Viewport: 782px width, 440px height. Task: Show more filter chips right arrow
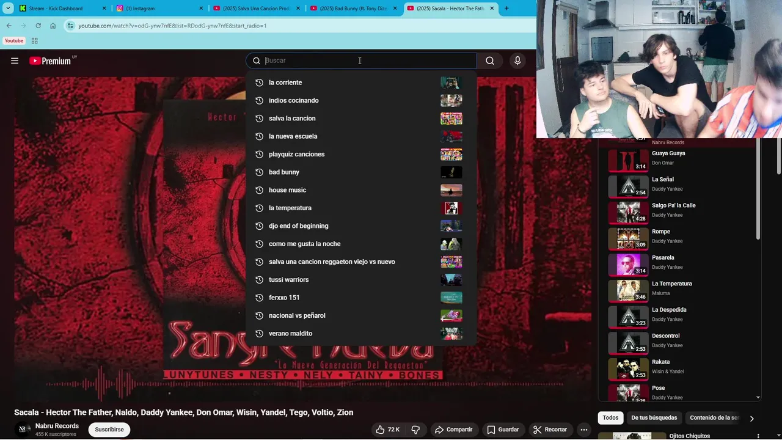pyautogui.click(x=751, y=419)
